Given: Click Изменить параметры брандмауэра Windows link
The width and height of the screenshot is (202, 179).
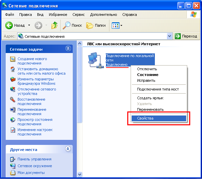Looking at the screenshot, I should 36,81.
